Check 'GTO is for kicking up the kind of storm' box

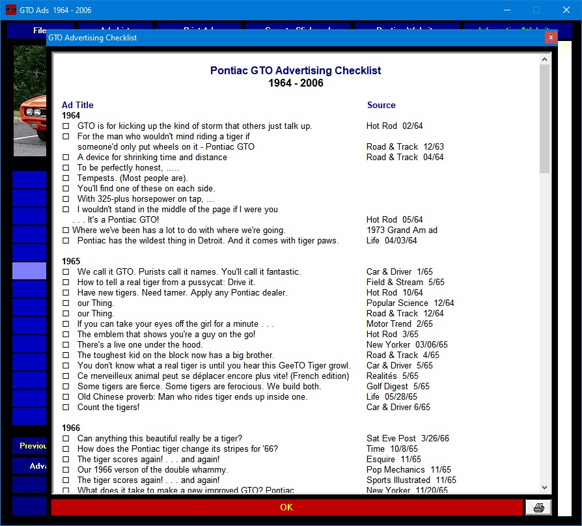click(66, 126)
